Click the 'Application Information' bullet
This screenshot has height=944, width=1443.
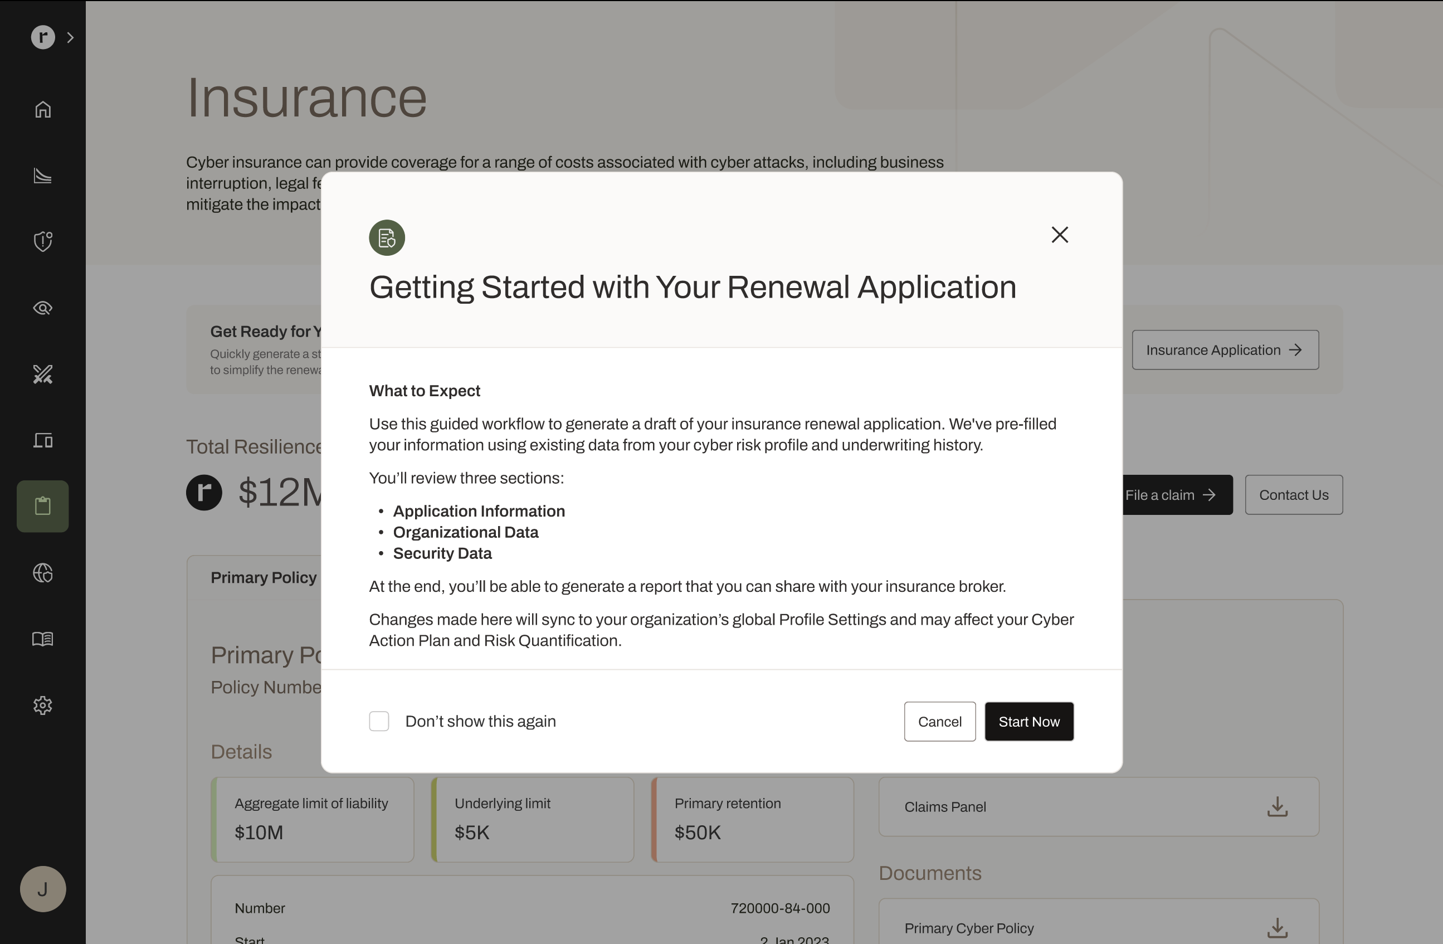coord(479,511)
